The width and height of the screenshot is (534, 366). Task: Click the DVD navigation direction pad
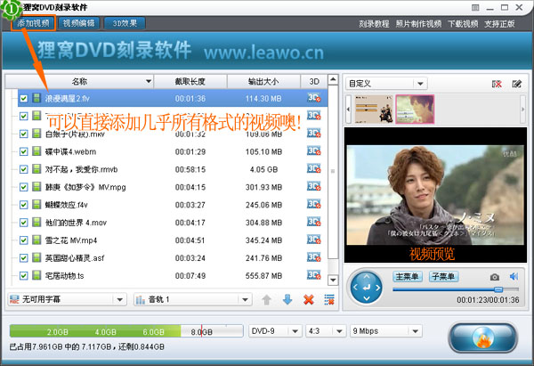tap(367, 288)
